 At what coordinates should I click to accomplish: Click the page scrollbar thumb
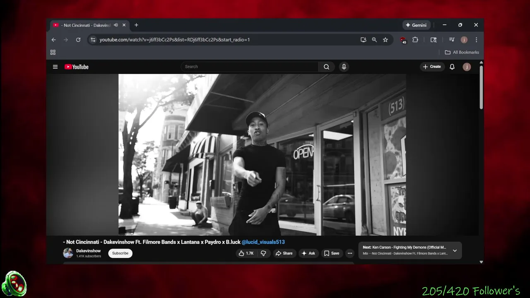tap(481, 87)
